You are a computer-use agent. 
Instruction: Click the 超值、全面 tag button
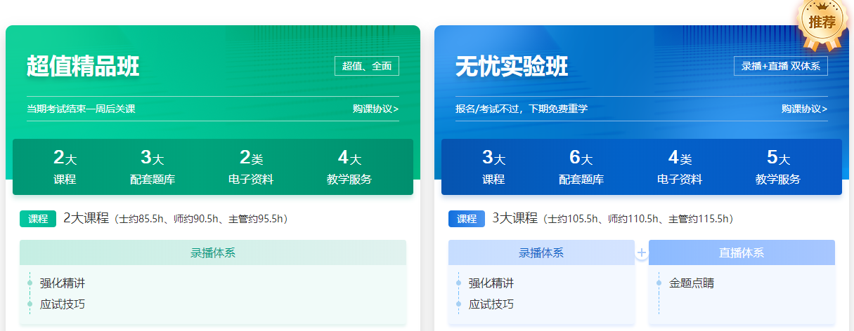tap(367, 66)
